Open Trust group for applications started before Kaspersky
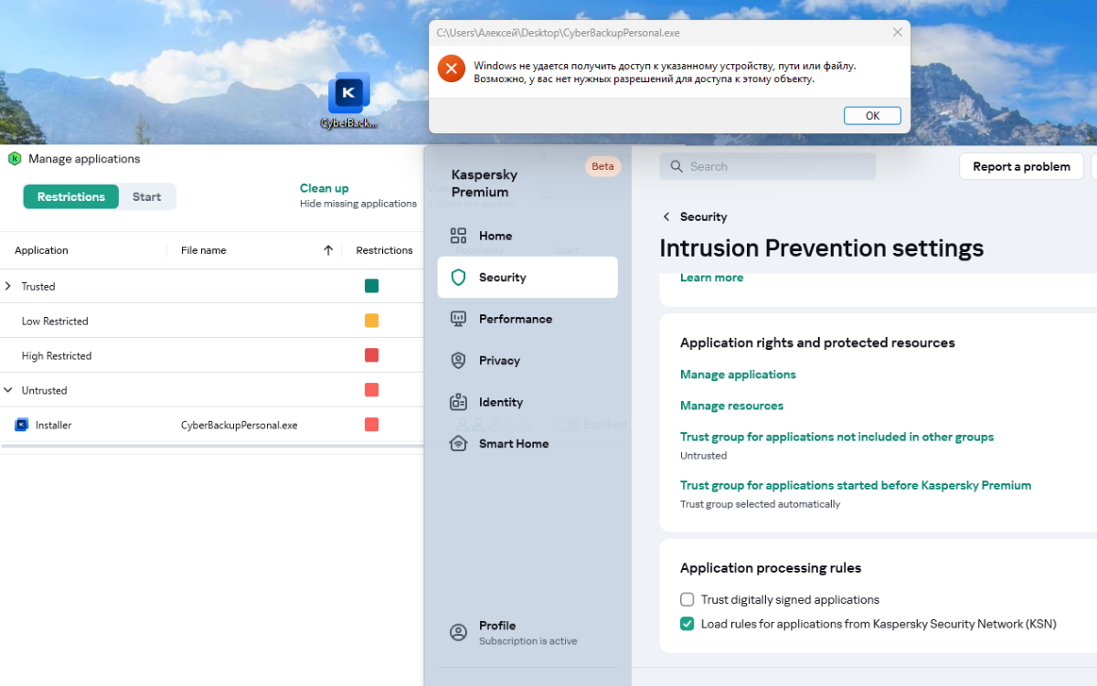This screenshot has width=1097, height=686. (x=856, y=485)
